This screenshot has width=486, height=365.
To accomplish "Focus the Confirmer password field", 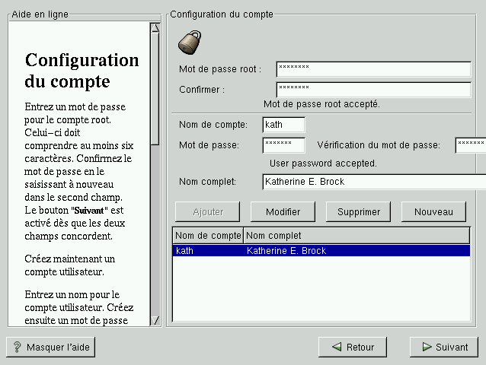I will 373,90.
